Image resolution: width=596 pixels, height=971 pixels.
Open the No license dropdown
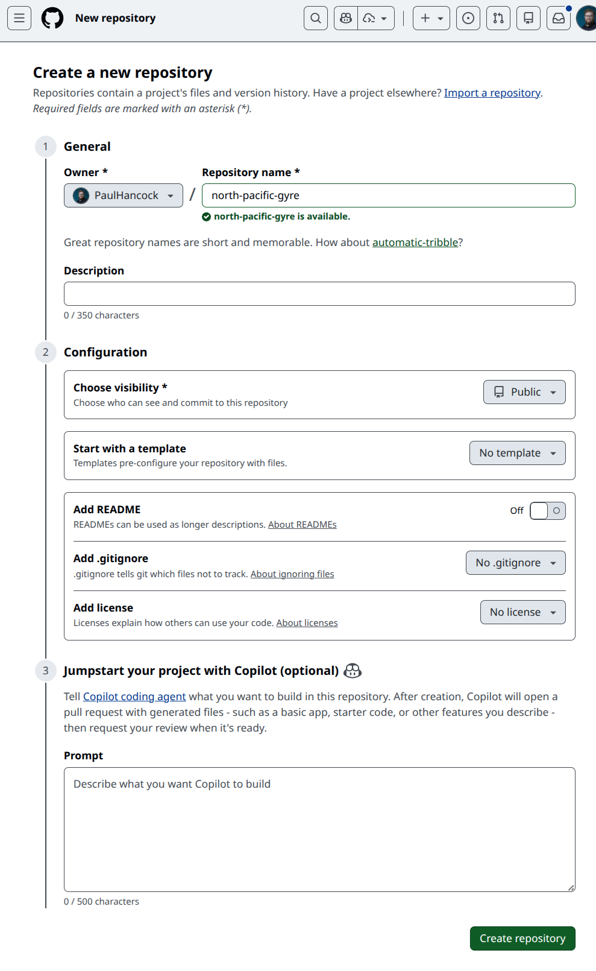pyautogui.click(x=522, y=612)
